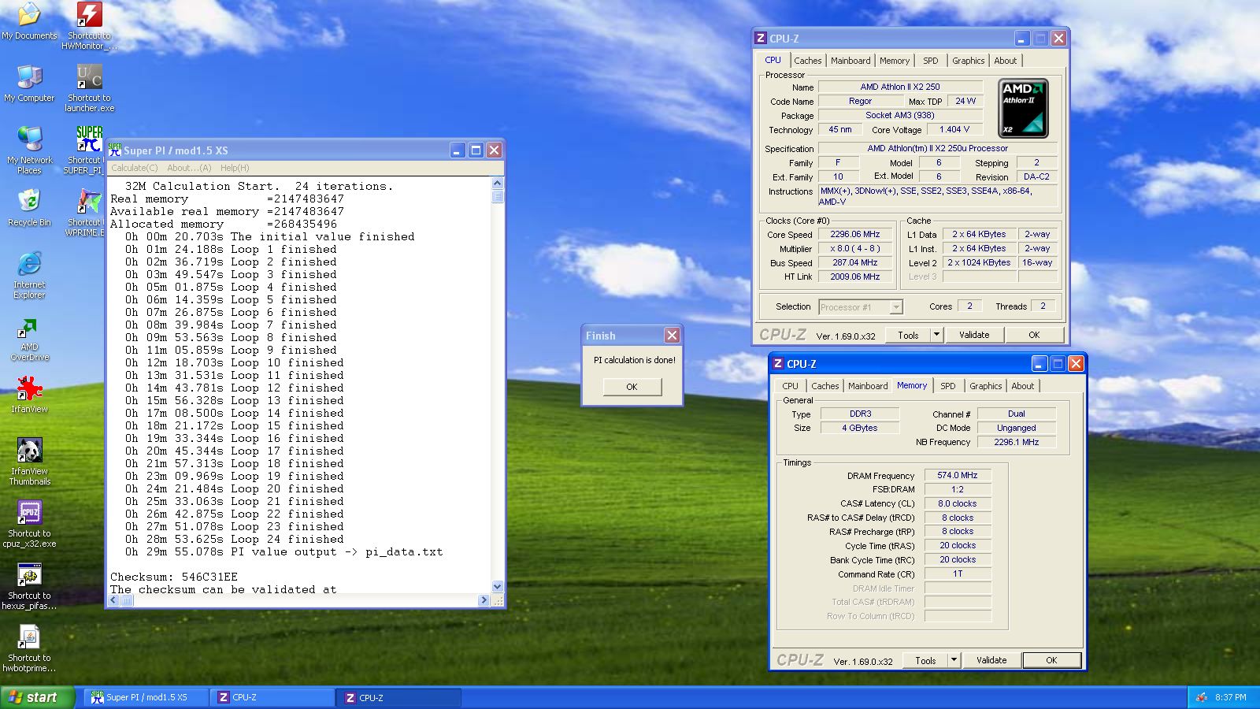Select the Memory tab in upper CPU-Z

point(895,61)
